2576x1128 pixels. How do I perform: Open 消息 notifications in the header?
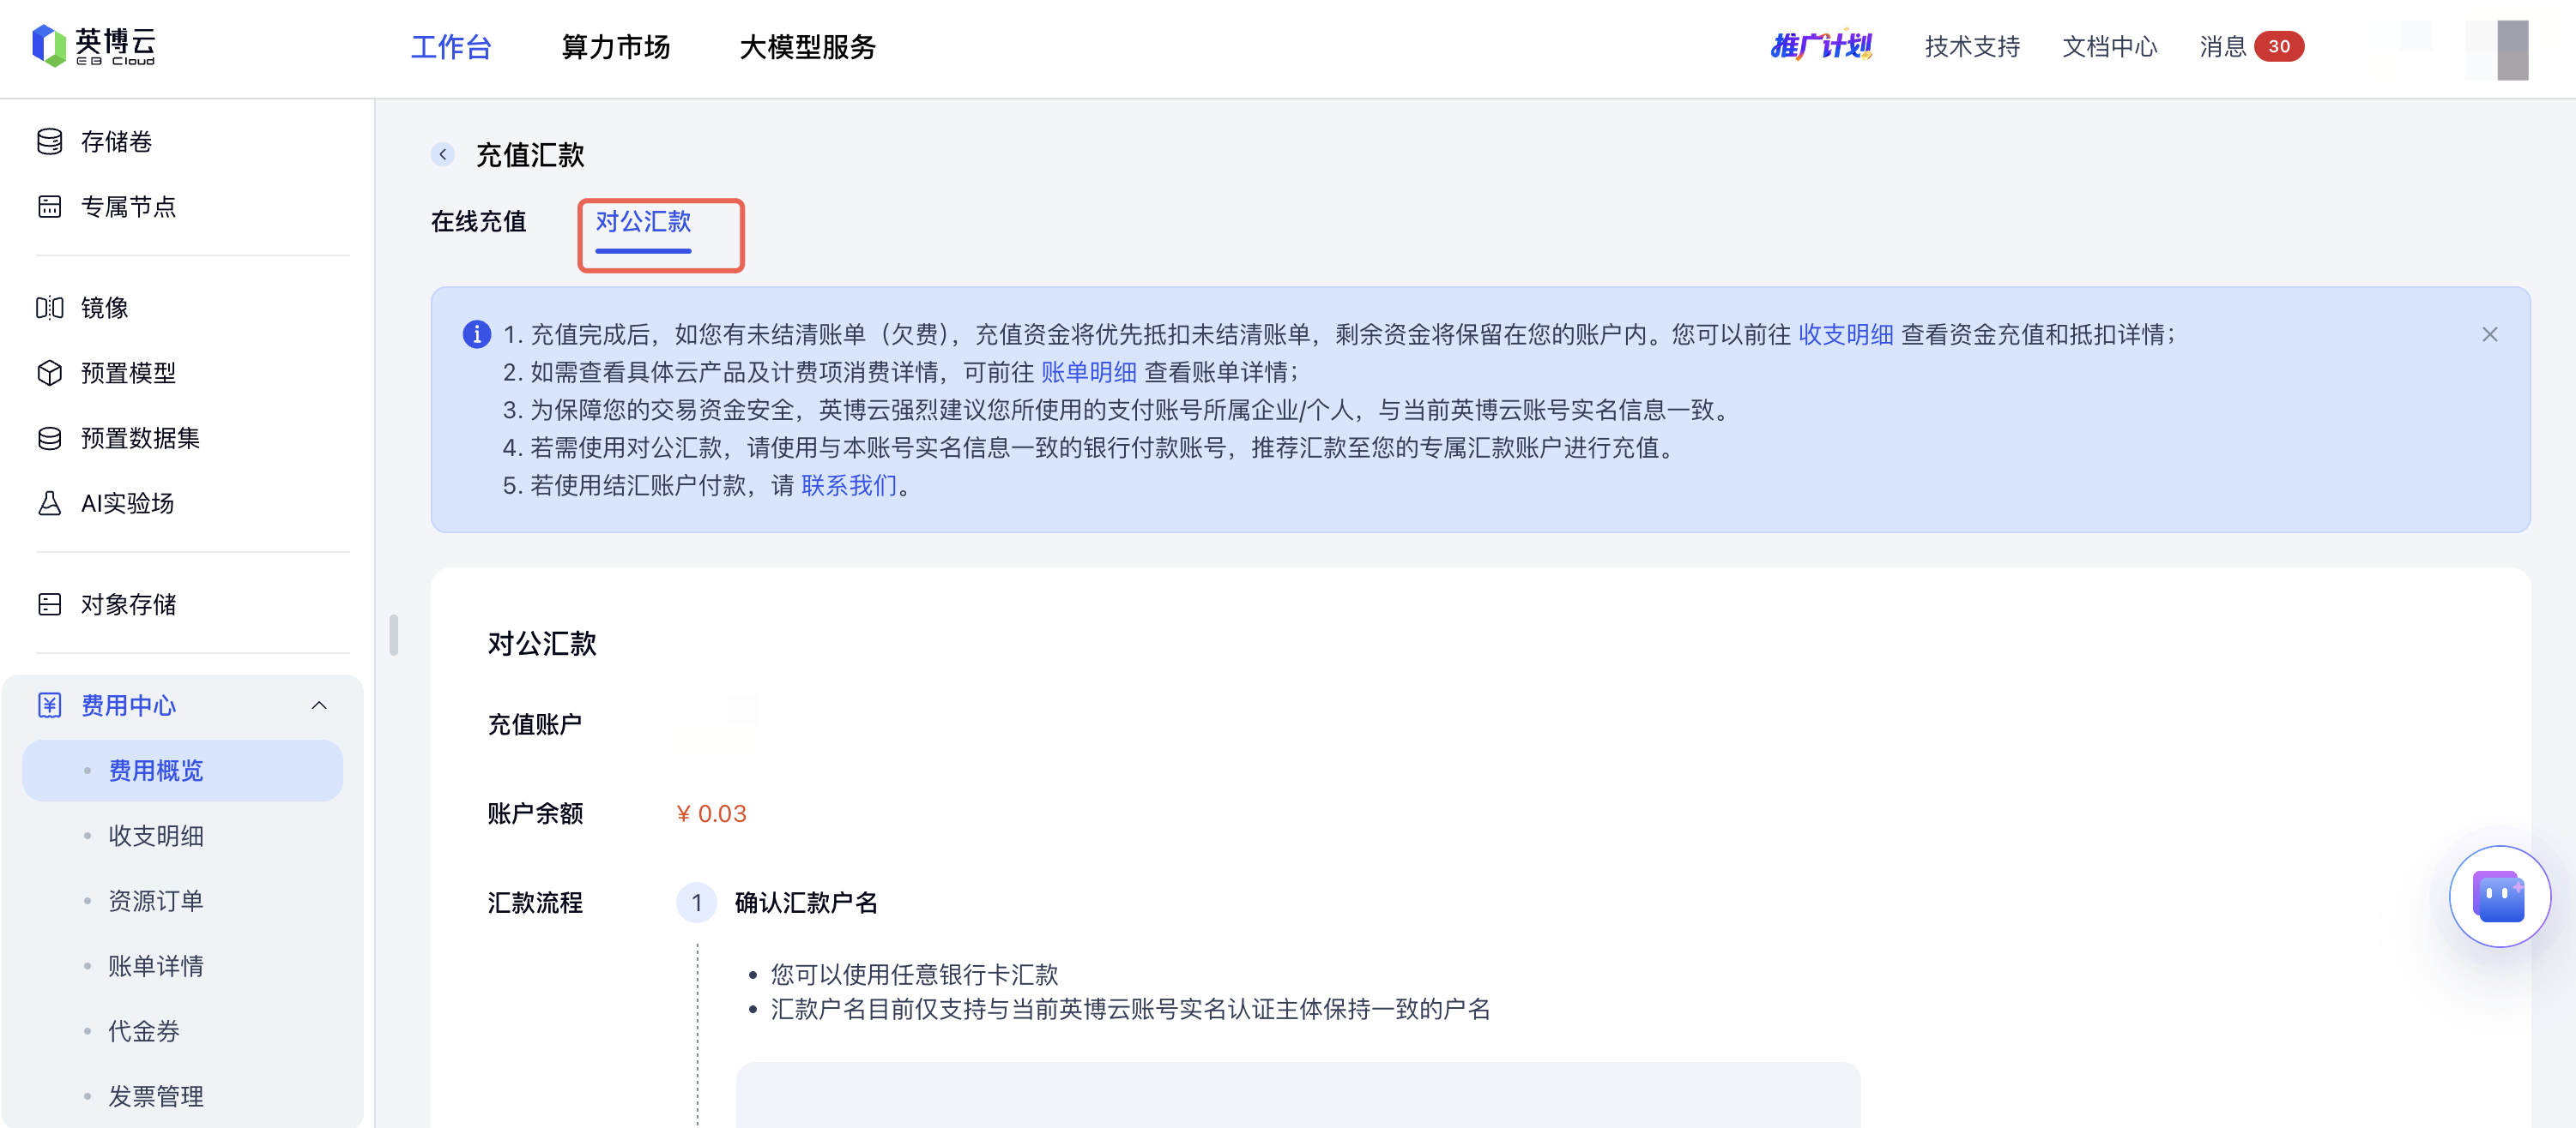[2223, 46]
